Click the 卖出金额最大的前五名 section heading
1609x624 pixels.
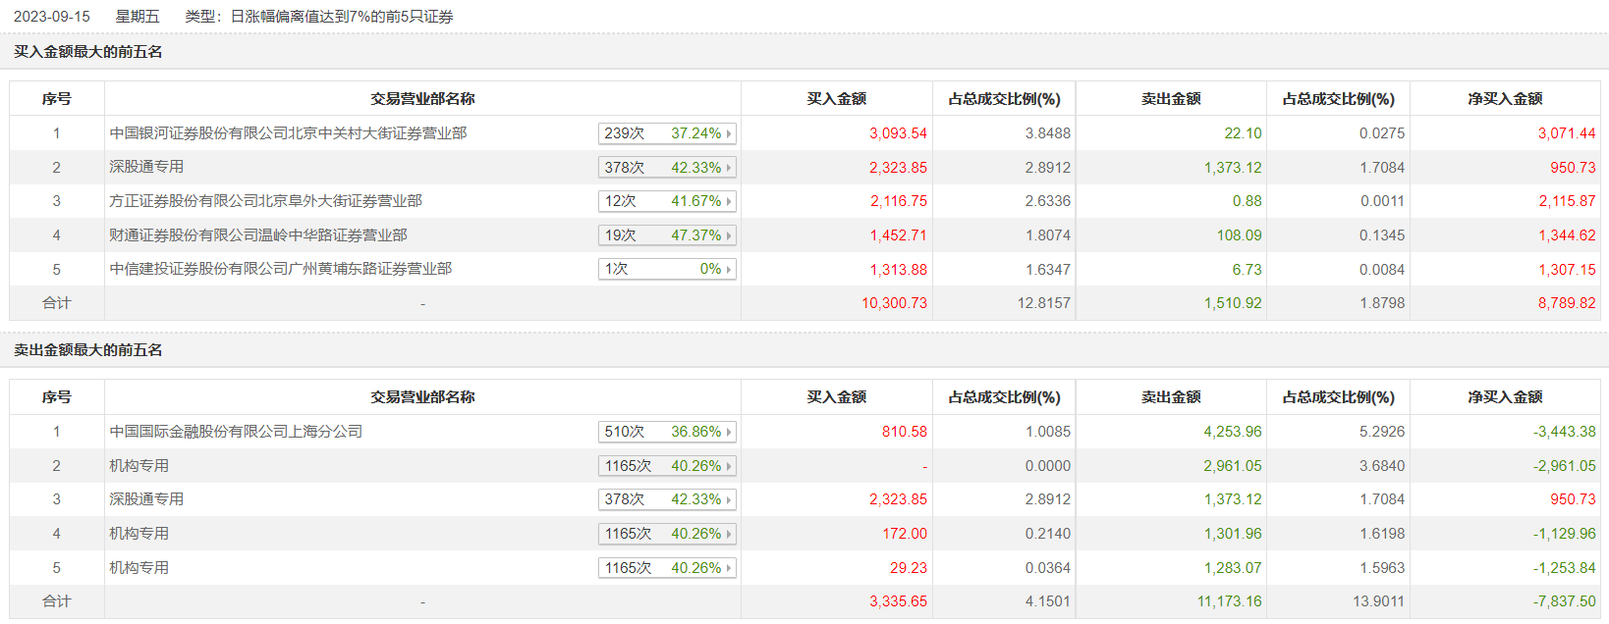click(88, 350)
